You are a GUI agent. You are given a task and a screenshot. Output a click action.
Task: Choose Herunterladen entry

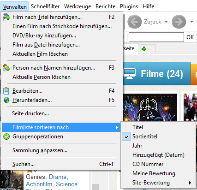point(61,100)
